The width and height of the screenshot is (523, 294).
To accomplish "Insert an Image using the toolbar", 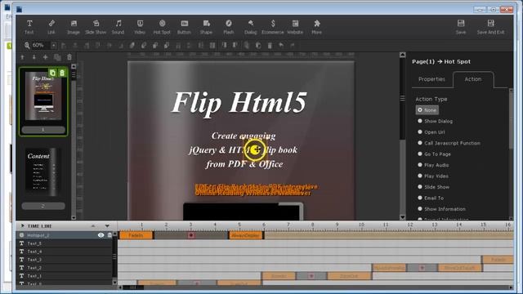I will pyautogui.click(x=74, y=27).
